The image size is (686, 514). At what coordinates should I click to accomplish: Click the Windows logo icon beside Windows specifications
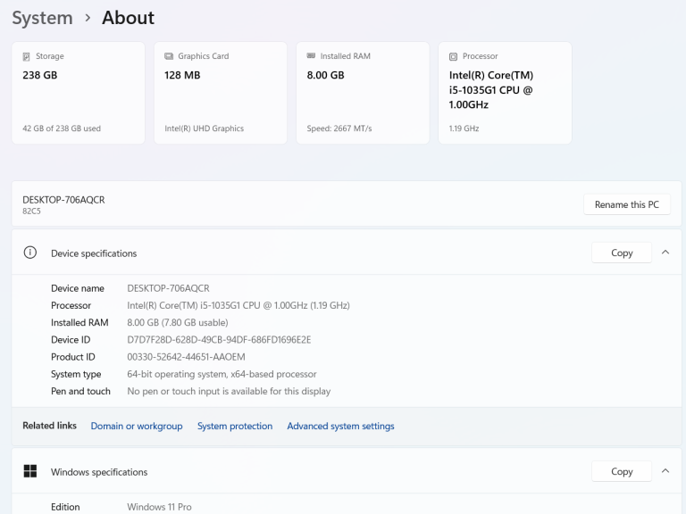click(x=30, y=471)
